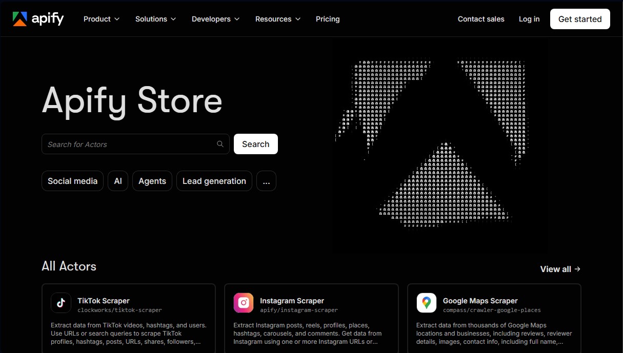Image resolution: width=623 pixels, height=353 pixels.
Task: Filter by Social media category
Action: click(72, 181)
